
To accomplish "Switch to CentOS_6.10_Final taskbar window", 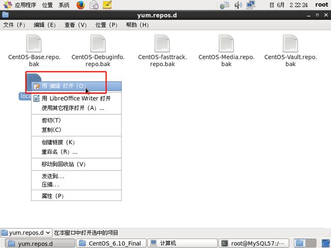I will pyautogui.click(x=111, y=243).
